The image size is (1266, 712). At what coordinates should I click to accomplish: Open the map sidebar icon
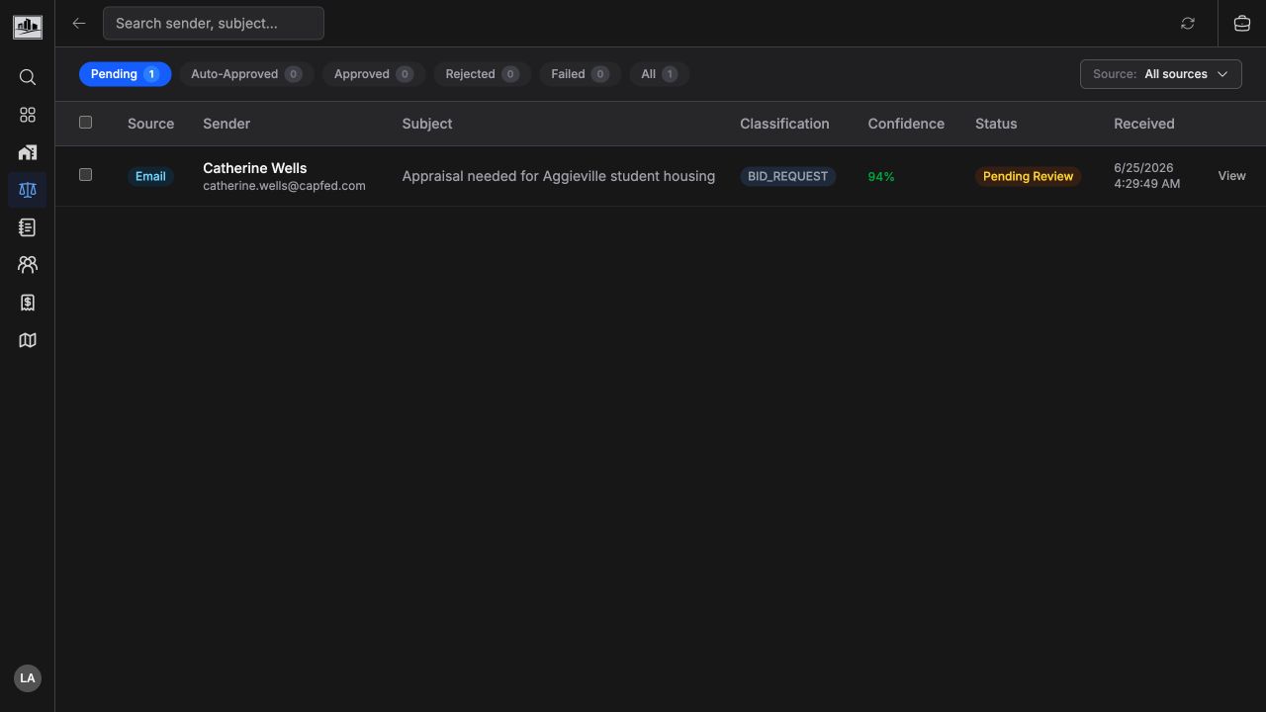[28, 340]
